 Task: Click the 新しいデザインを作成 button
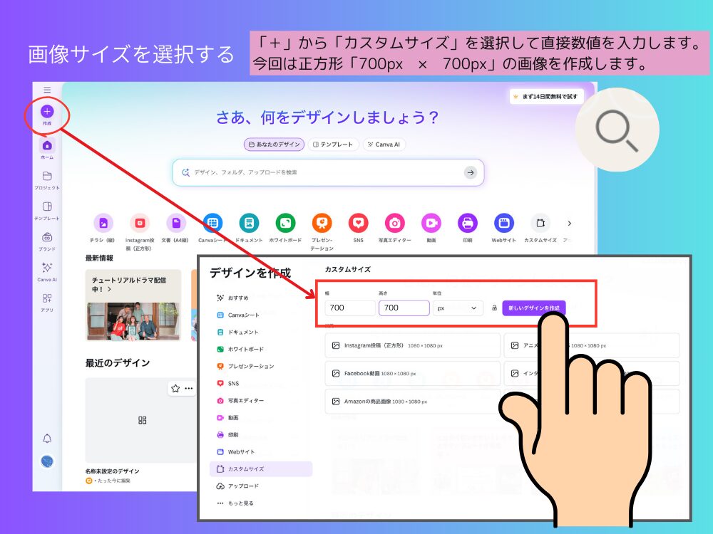535,308
